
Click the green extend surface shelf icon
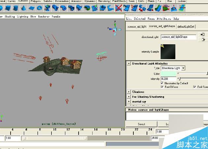pyautogui.click(x=158, y=8)
